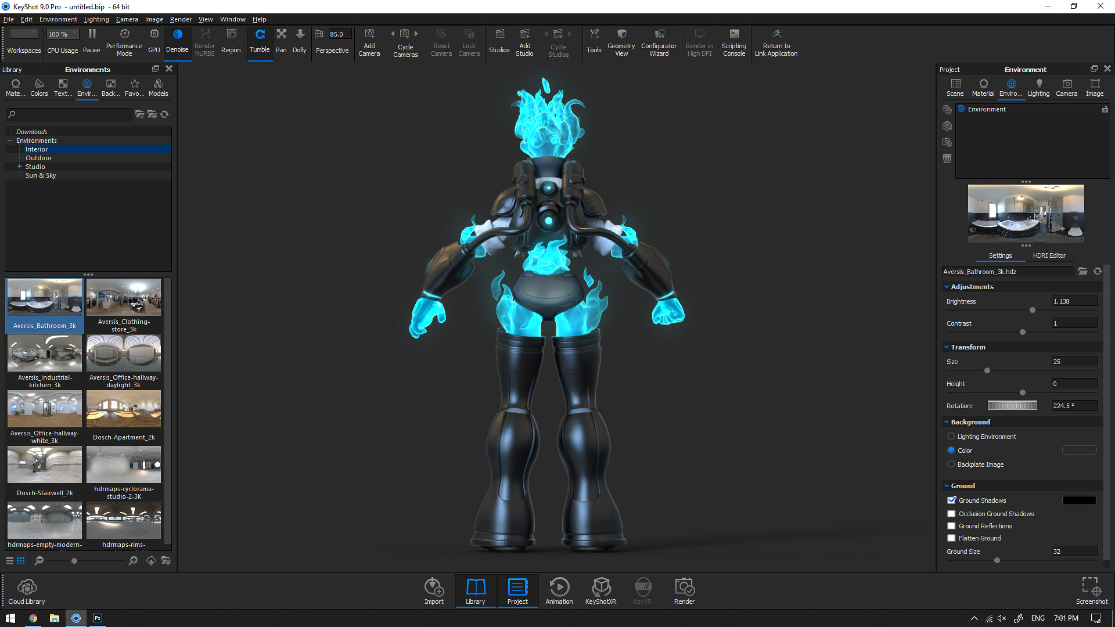The height and width of the screenshot is (627, 1115).
Task: Delete environment with trash icon
Action: [x=947, y=158]
